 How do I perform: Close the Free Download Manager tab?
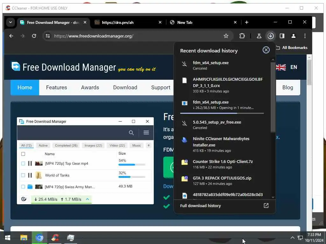pos(85,22)
